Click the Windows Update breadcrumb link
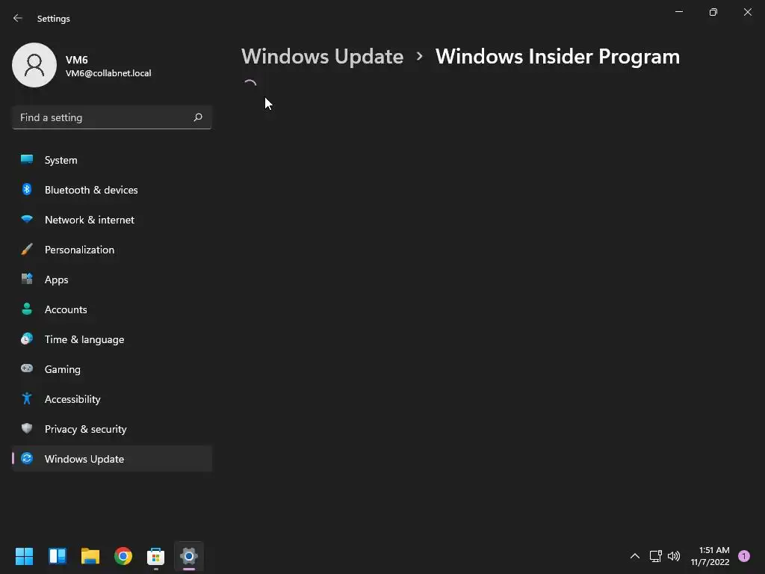This screenshot has width=765, height=574. 323,57
